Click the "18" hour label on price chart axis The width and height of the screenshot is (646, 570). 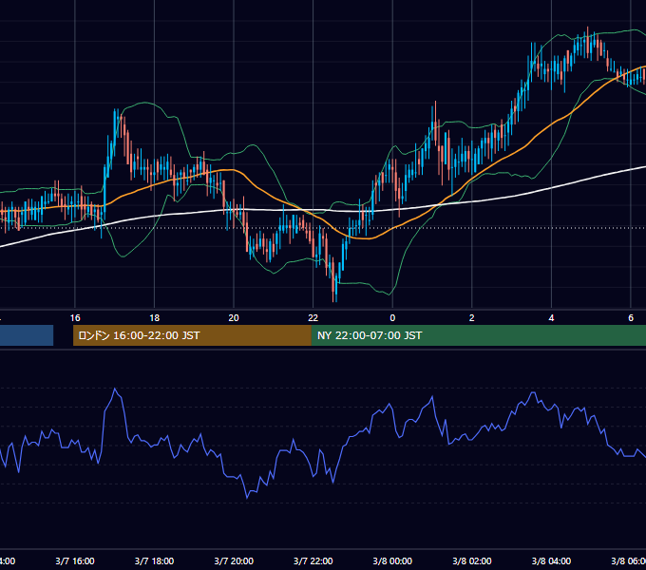(x=154, y=317)
